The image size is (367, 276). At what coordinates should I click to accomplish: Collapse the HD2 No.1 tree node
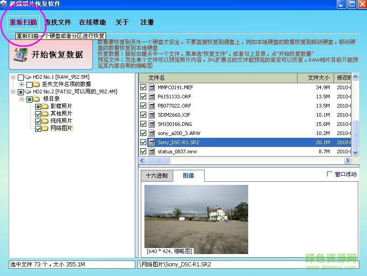pyautogui.click(x=13, y=76)
